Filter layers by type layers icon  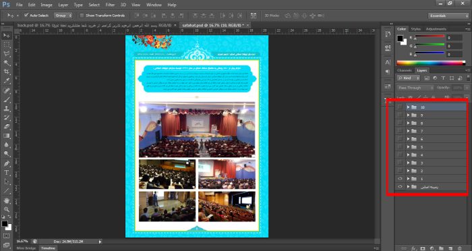(444, 78)
